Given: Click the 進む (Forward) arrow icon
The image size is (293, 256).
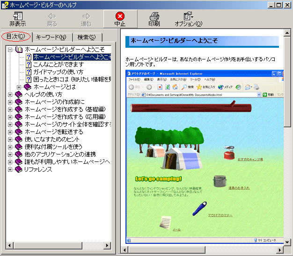Looking at the screenshot, I should click(86, 16).
